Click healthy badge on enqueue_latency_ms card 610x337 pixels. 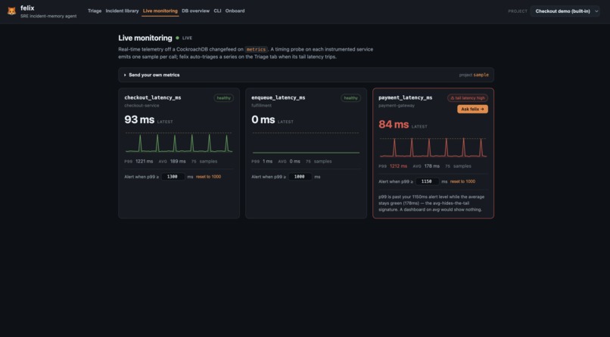(351, 98)
